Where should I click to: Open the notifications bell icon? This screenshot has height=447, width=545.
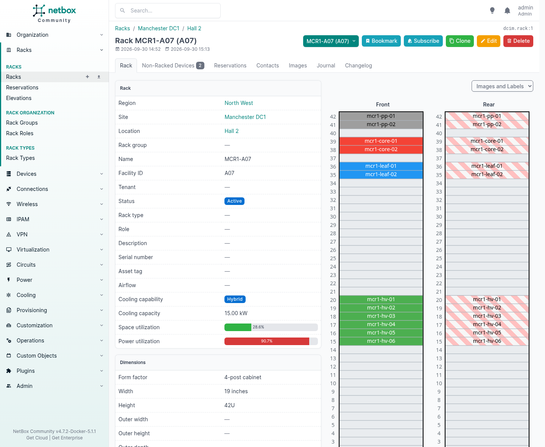(x=507, y=11)
